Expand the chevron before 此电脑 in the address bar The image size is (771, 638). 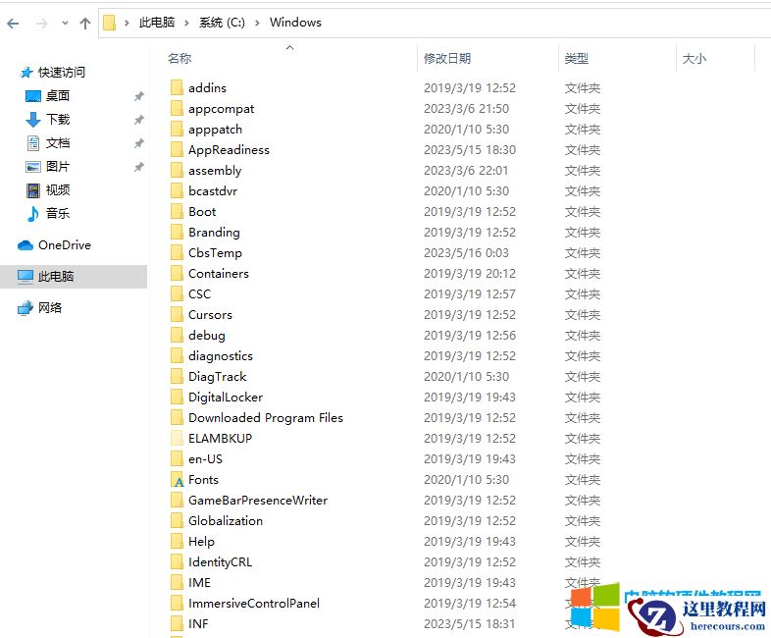click(x=127, y=23)
